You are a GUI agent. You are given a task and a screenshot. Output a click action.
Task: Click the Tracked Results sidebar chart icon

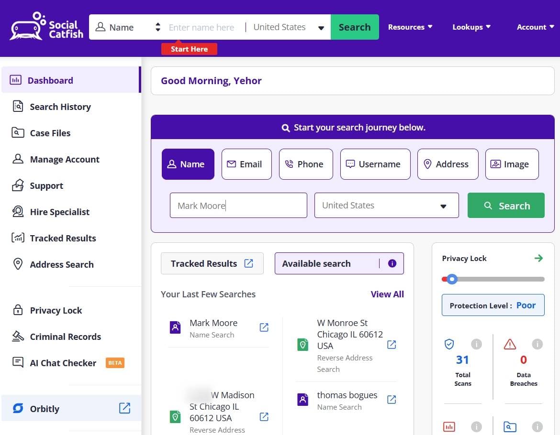18,238
